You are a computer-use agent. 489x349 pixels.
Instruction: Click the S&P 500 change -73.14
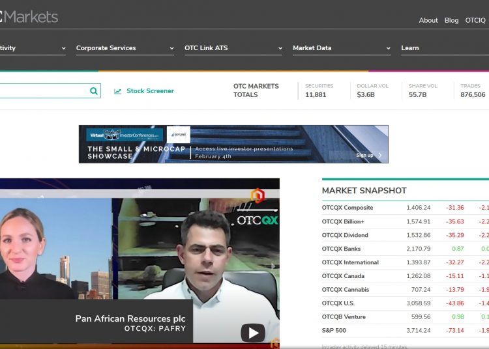point(454,330)
